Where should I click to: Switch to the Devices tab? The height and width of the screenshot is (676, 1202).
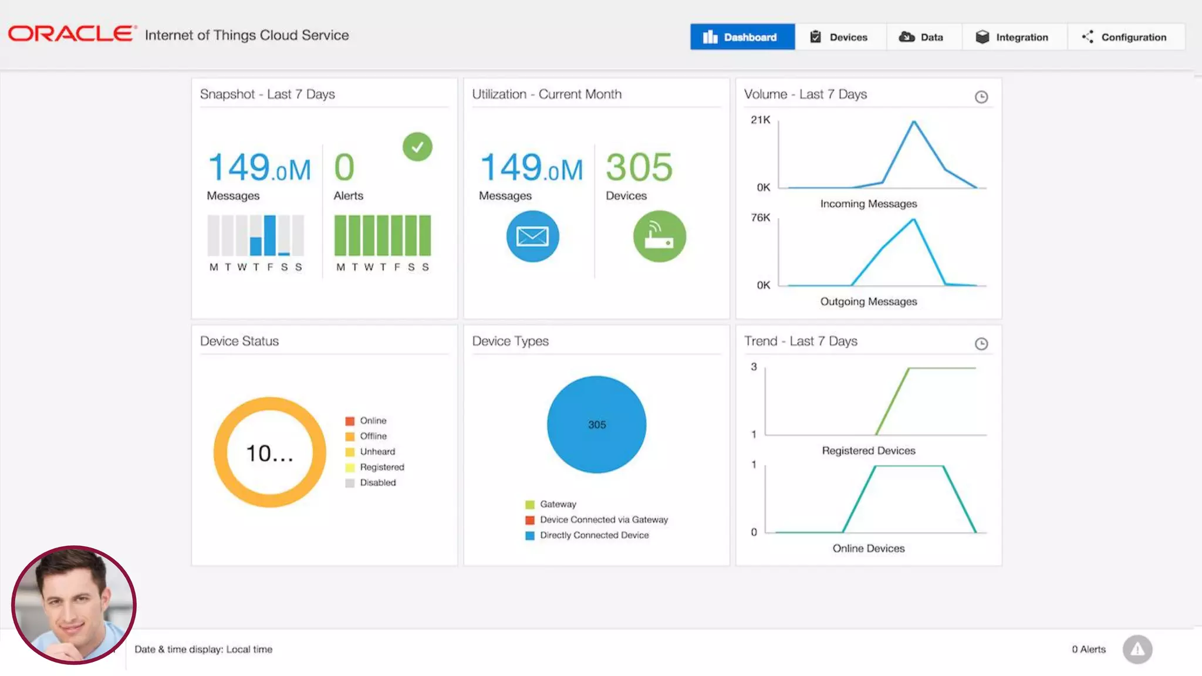tap(839, 37)
